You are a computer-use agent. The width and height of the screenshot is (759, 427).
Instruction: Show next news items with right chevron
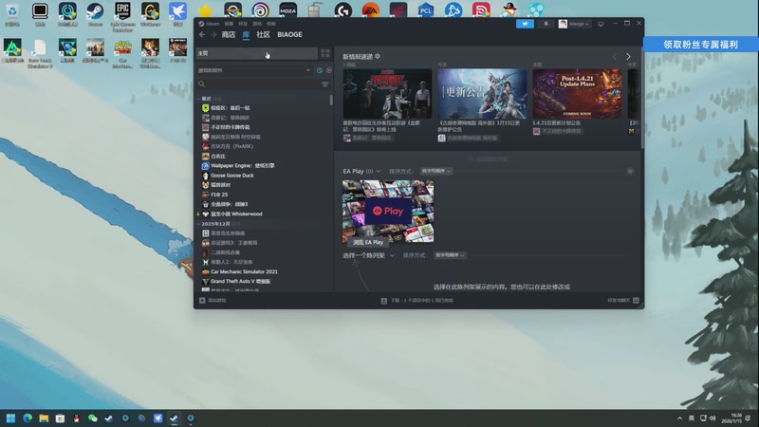pos(628,57)
